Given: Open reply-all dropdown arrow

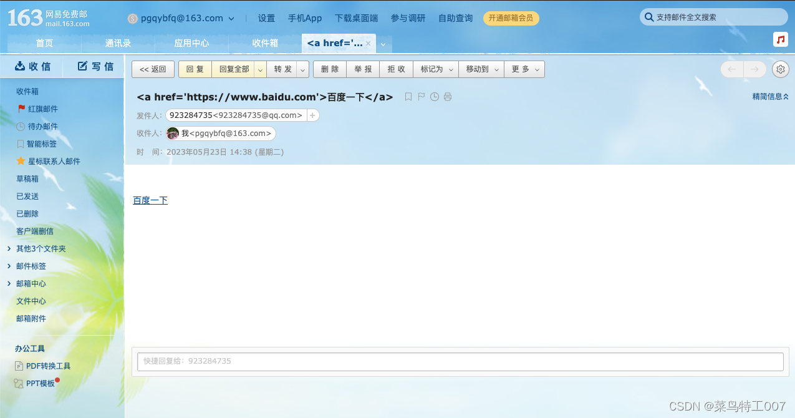Looking at the screenshot, I should click(x=260, y=69).
